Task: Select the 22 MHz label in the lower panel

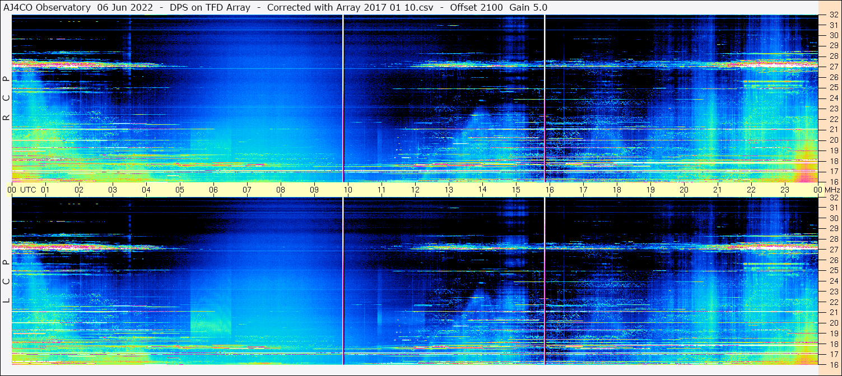Action: (x=833, y=302)
